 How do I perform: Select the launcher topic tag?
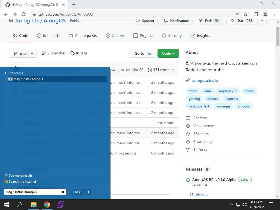(232, 99)
